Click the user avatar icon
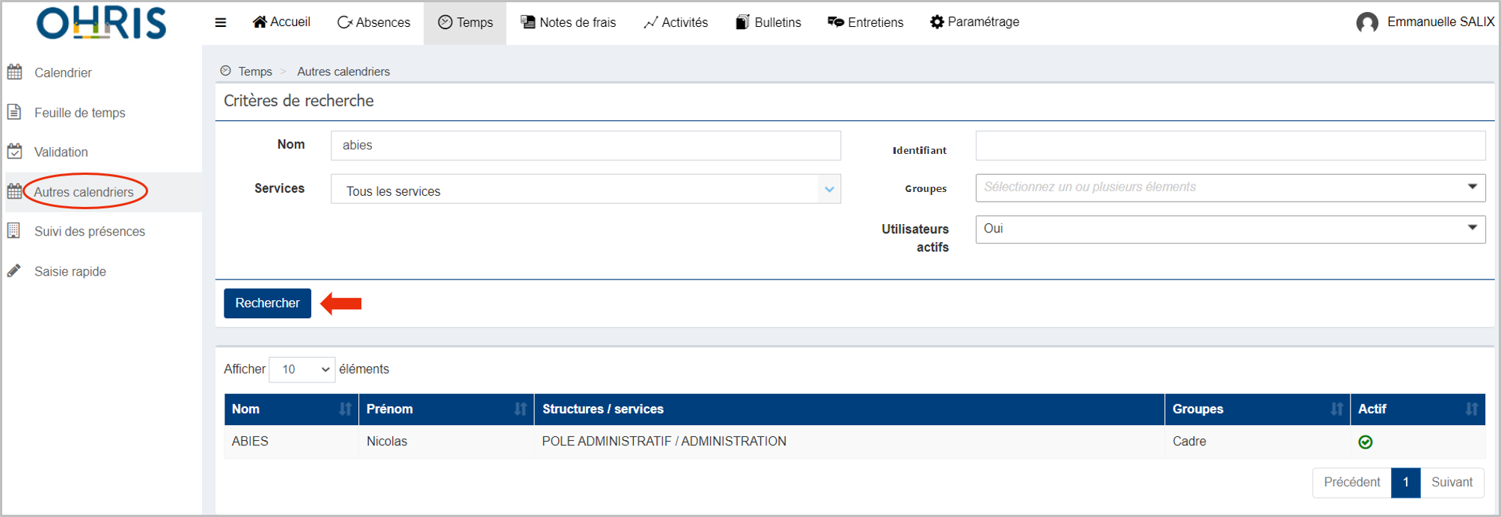1501x517 pixels. click(x=1367, y=22)
